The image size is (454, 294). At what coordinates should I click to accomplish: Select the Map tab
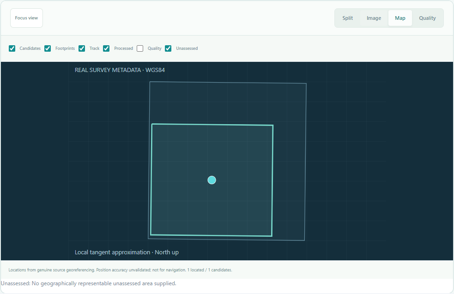(x=400, y=18)
